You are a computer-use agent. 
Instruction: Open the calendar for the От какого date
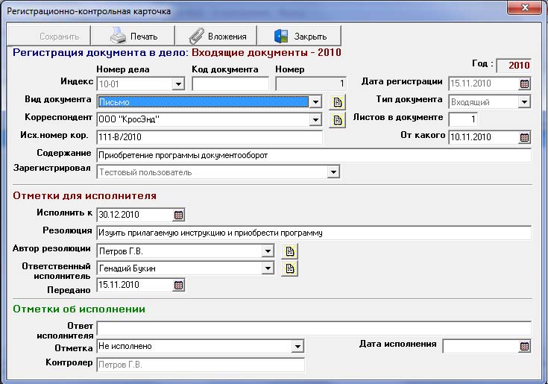point(524,137)
